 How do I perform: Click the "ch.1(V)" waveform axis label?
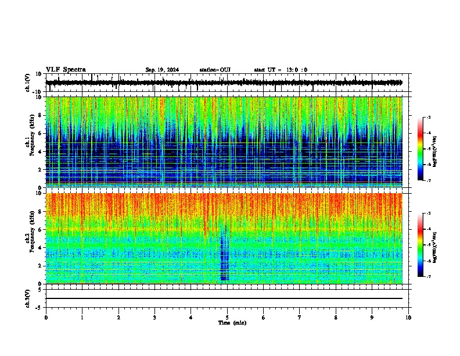pos(28,83)
